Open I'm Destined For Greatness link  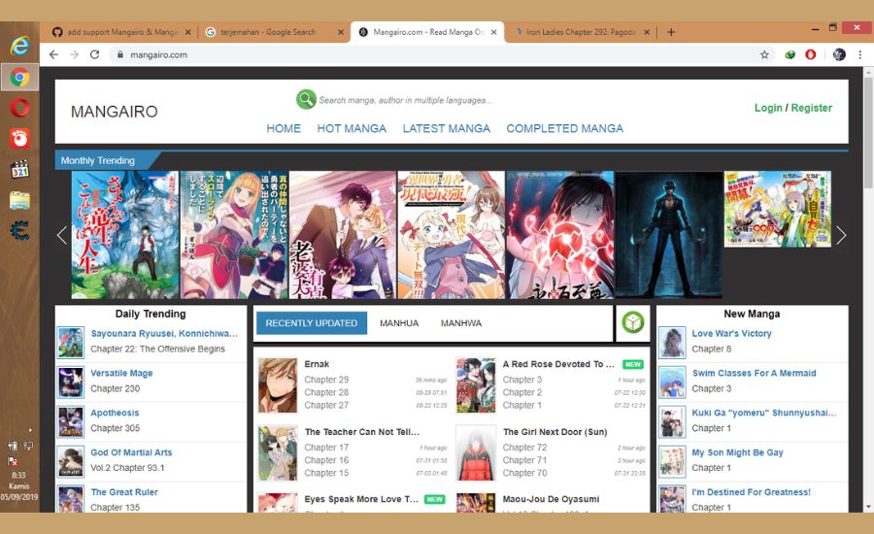click(752, 491)
